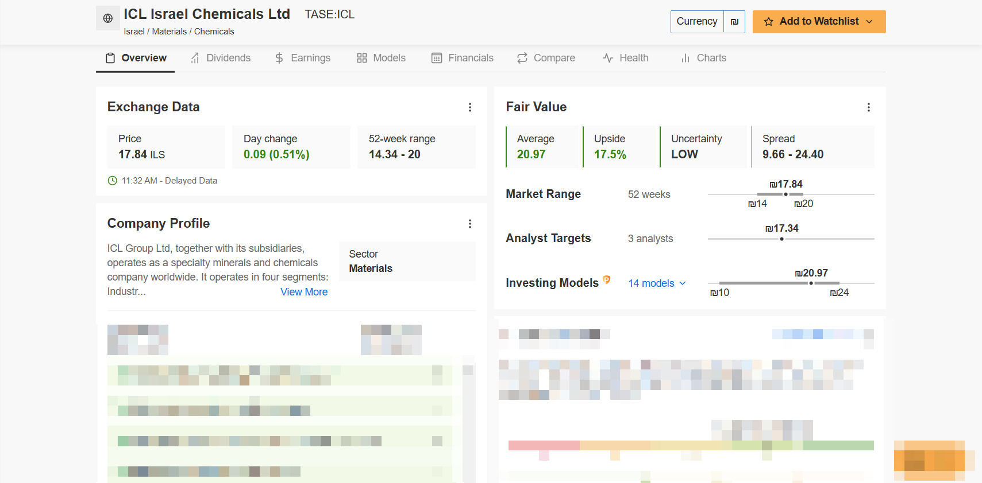Click View More in Company Profile
This screenshot has height=483, width=982.
(304, 292)
